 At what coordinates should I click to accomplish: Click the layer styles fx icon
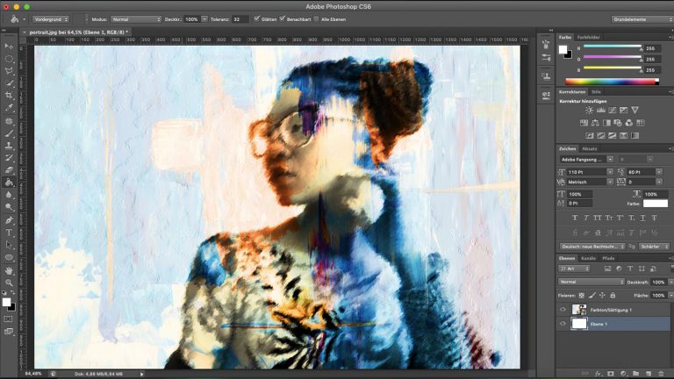(x=599, y=373)
